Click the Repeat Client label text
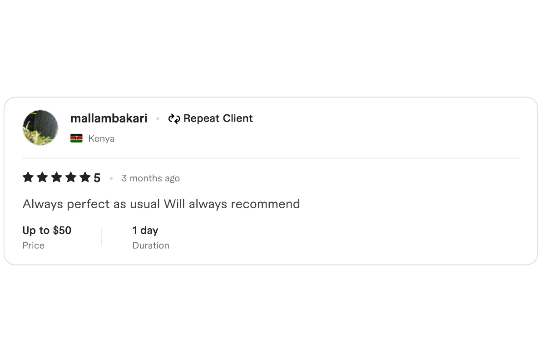 (x=218, y=118)
